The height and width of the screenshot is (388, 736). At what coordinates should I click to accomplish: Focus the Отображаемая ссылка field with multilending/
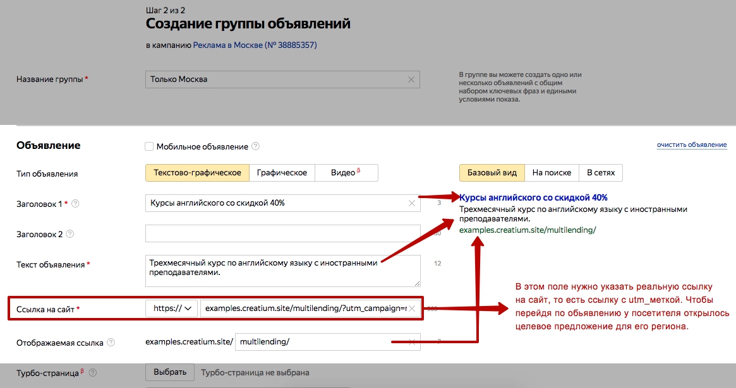[328, 342]
